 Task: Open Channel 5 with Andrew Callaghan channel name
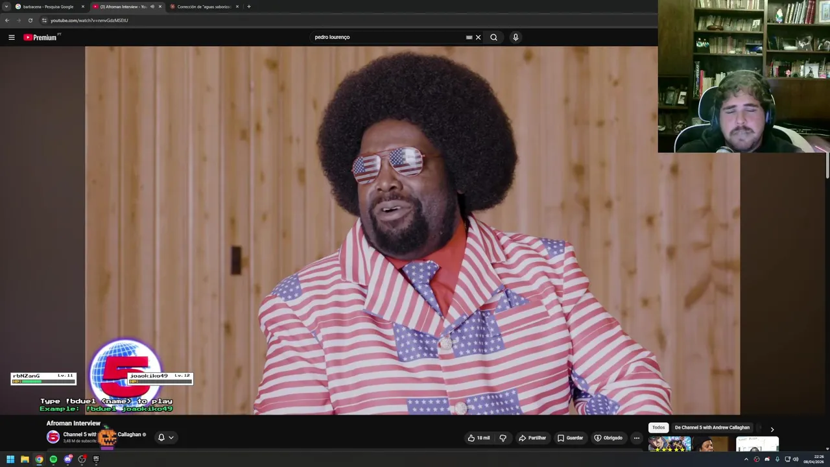coord(102,435)
